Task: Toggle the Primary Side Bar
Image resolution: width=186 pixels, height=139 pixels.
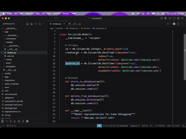Action: (x=166, y=18)
